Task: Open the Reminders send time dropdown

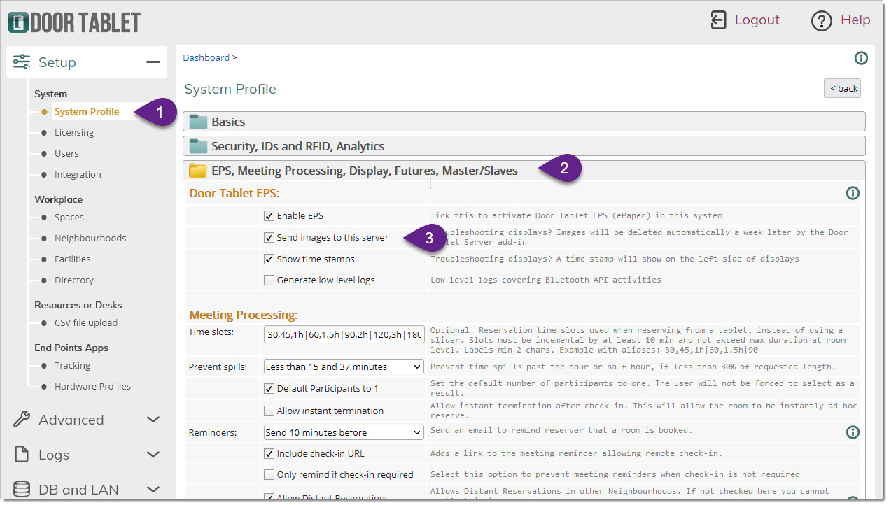Action: pos(344,432)
